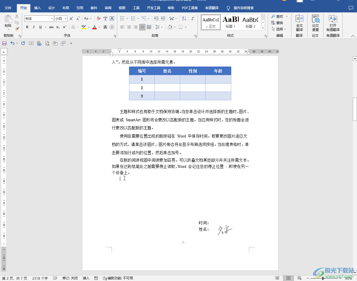Open bullet list style dropdown arrow
Image resolution: width=357 pixels, height=281 pixels.
click(x=127, y=19)
